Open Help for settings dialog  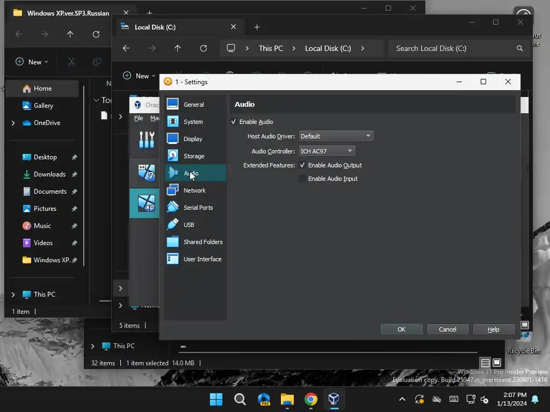click(x=494, y=329)
